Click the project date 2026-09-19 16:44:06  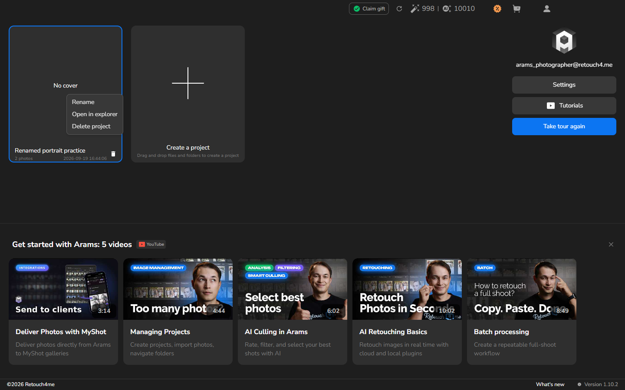coord(85,159)
